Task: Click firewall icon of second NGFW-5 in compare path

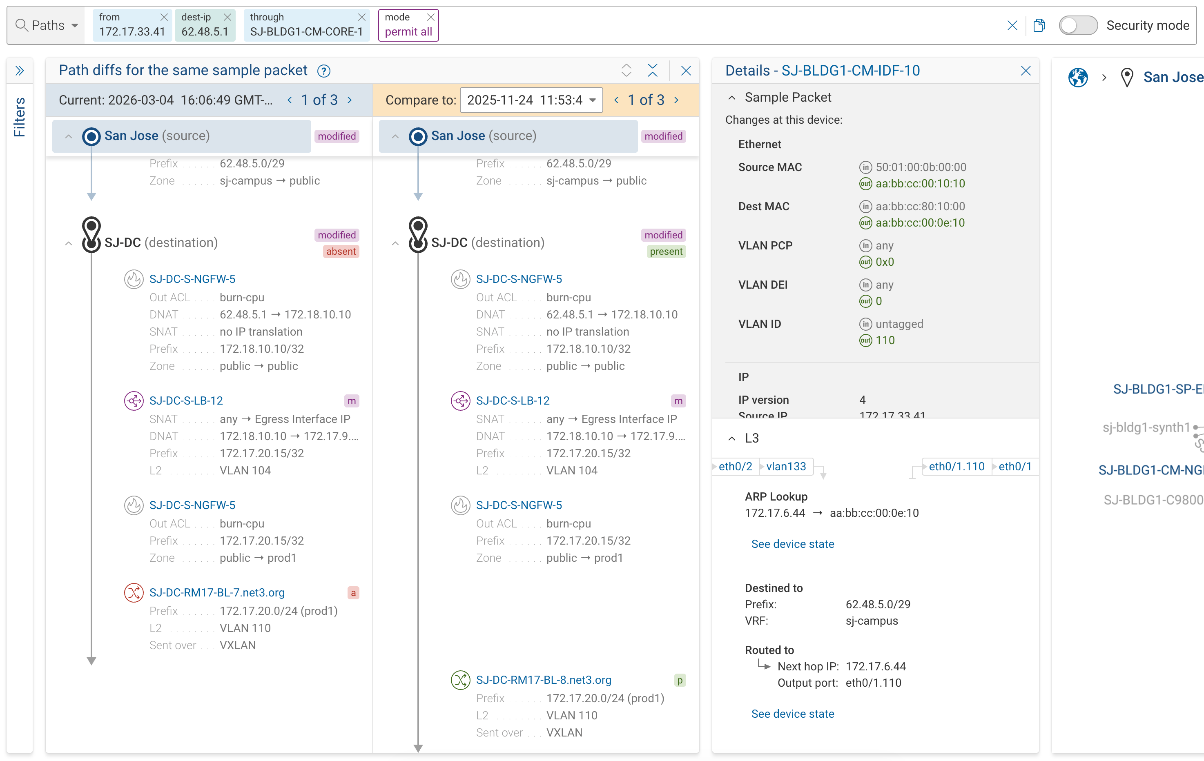Action: [461, 505]
